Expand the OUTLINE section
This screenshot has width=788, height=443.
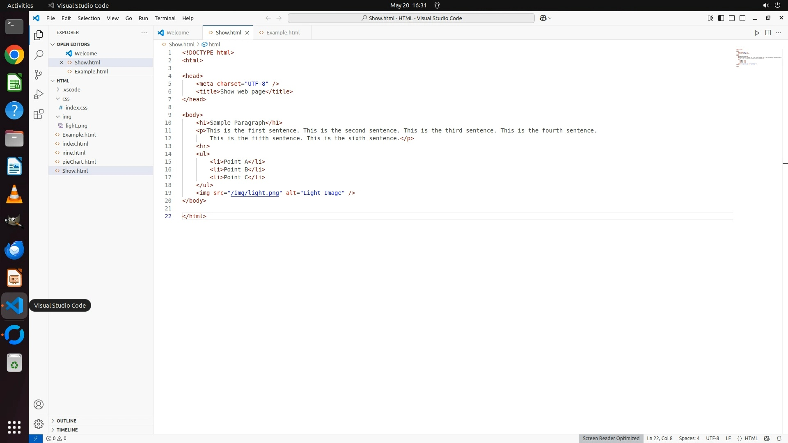[66, 421]
